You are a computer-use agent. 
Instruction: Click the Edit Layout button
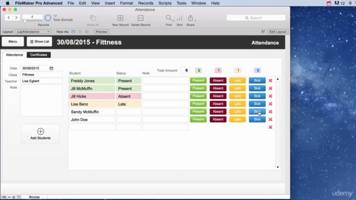tap(278, 32)
